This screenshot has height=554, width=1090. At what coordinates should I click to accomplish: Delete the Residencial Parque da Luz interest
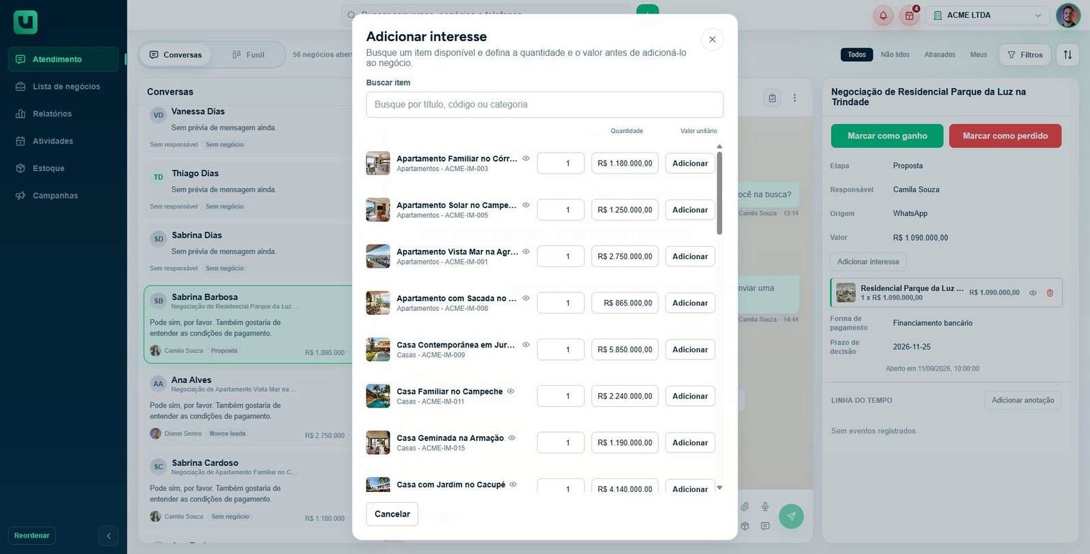coord(1050,293)
